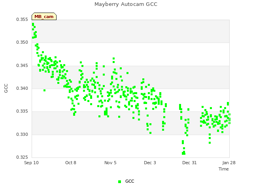Click the Nov 5 x-axis label
This screenshot has width=253, height=189.
point(110,163)
